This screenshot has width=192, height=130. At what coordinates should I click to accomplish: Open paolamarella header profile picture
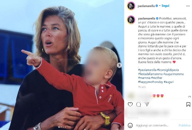(131, 6)
